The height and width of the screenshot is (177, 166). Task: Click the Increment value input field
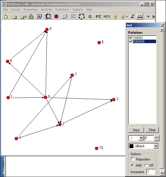(x=151, y=172)
